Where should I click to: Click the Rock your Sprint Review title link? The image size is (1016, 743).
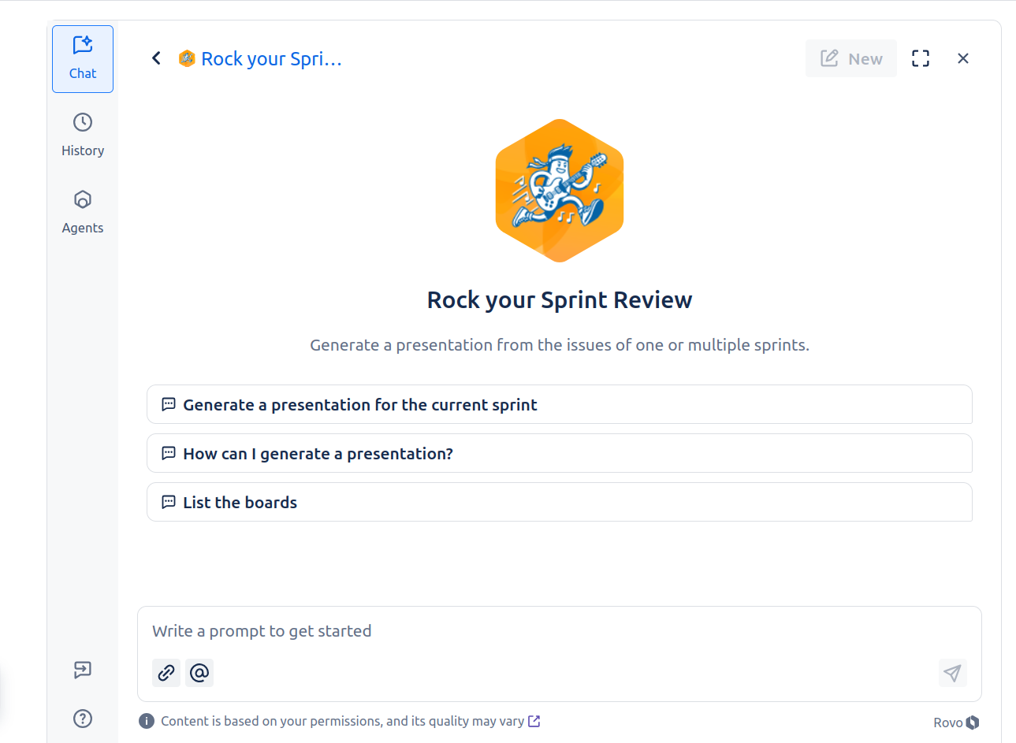[271, 58]
